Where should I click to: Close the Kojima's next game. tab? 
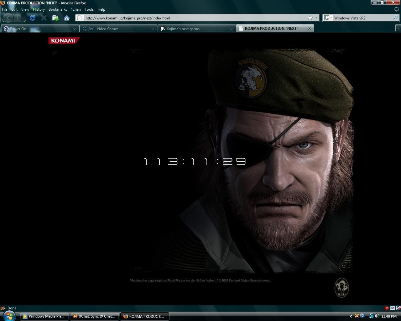231,29
